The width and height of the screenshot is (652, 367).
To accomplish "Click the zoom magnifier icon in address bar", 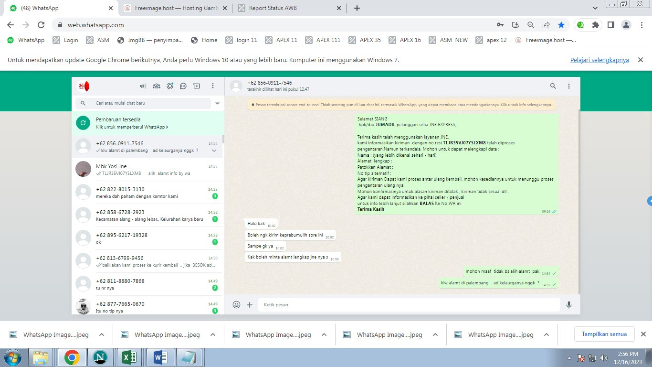I will click(x=531, y=25).
